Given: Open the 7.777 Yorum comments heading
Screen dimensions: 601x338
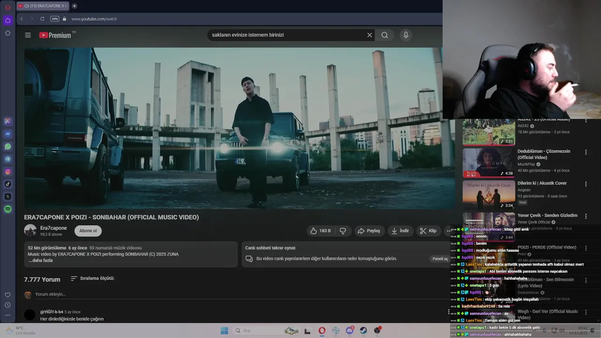Looking at the screenshot, I should tap(42, 279).
